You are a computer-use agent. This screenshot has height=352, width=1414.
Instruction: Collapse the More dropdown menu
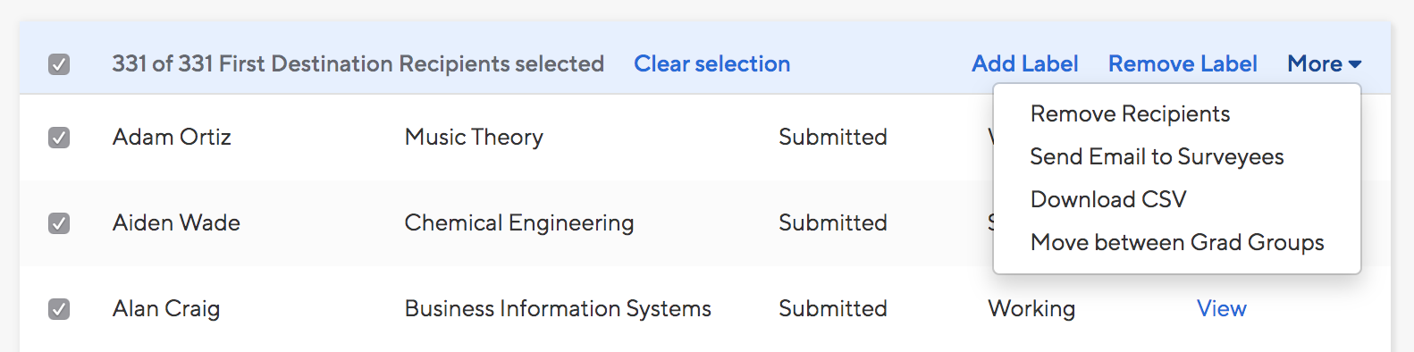point(1324,64)
